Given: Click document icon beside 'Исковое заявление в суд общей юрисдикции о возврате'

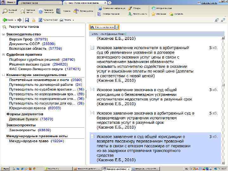Looking at the screenshot, I should point(92,136).
